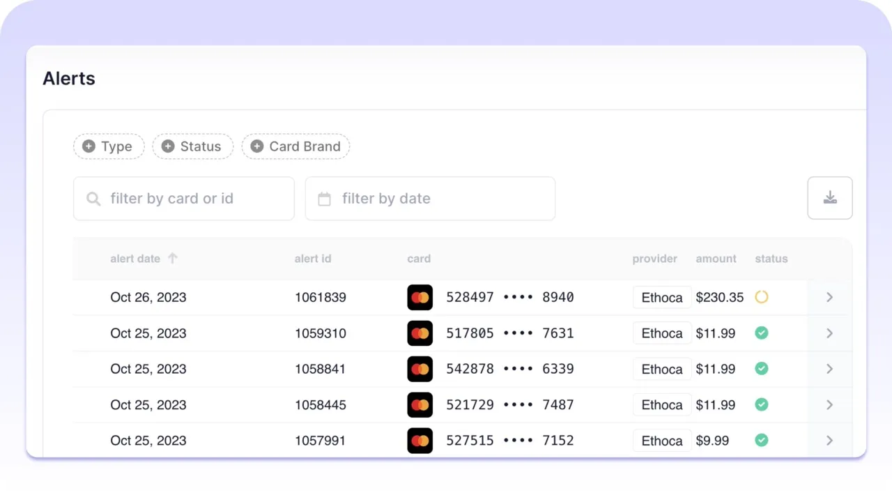Expand alert 1061839 row chevron

tap(829, 297)
